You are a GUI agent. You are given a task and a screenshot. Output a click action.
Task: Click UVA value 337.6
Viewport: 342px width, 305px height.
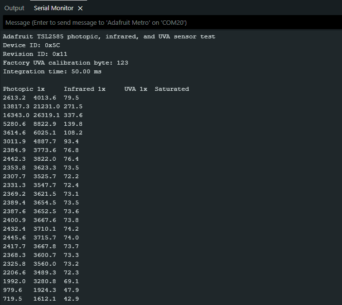pos(73,115)
